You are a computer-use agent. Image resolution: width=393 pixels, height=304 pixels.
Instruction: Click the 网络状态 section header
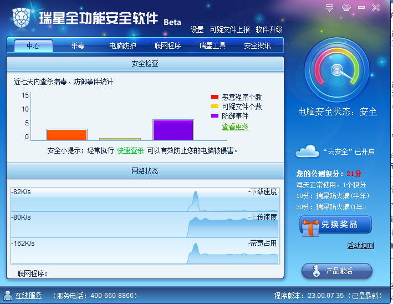point(145,171)
